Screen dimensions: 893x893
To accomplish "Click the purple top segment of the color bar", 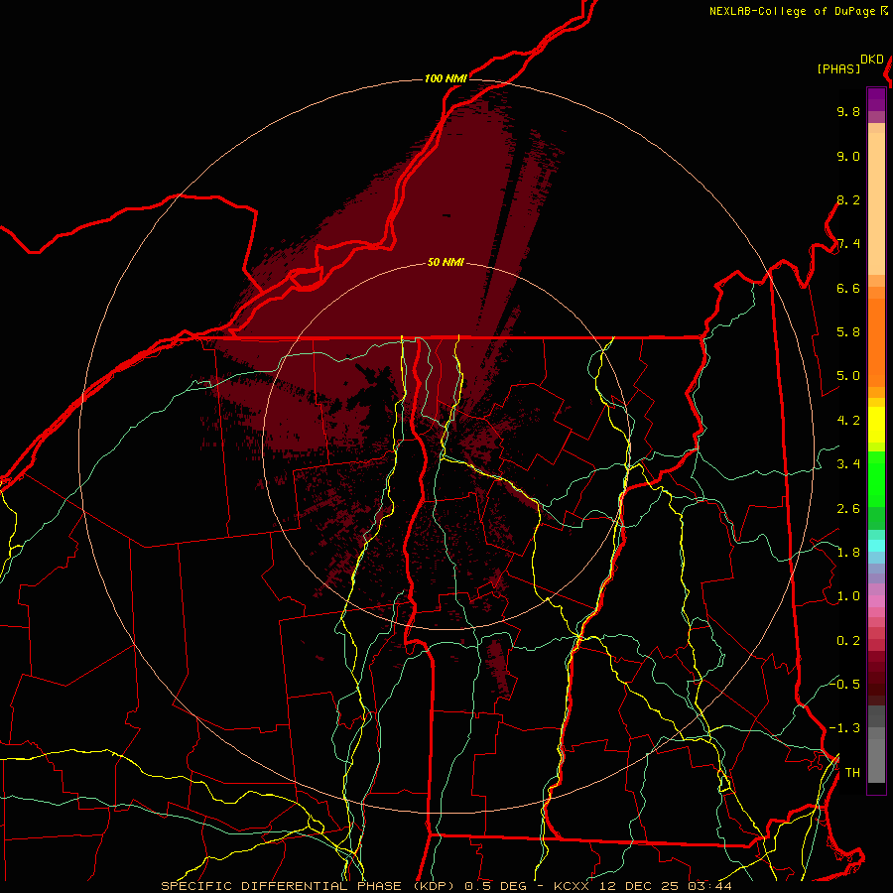I will click(876, 99).
